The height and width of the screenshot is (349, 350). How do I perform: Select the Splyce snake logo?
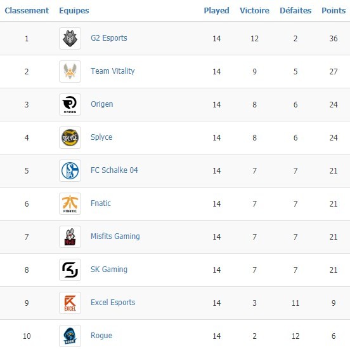[70, 138]
